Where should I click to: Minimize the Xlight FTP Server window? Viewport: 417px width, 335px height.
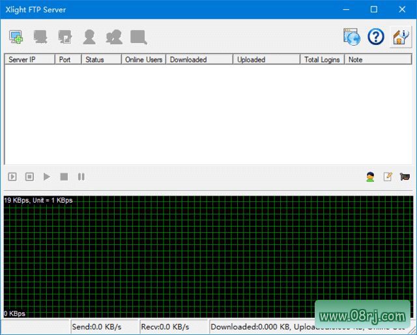click(x=346, y=10)
